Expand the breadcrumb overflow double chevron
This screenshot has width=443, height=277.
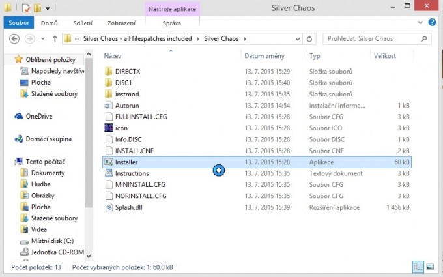coord(77,39)
